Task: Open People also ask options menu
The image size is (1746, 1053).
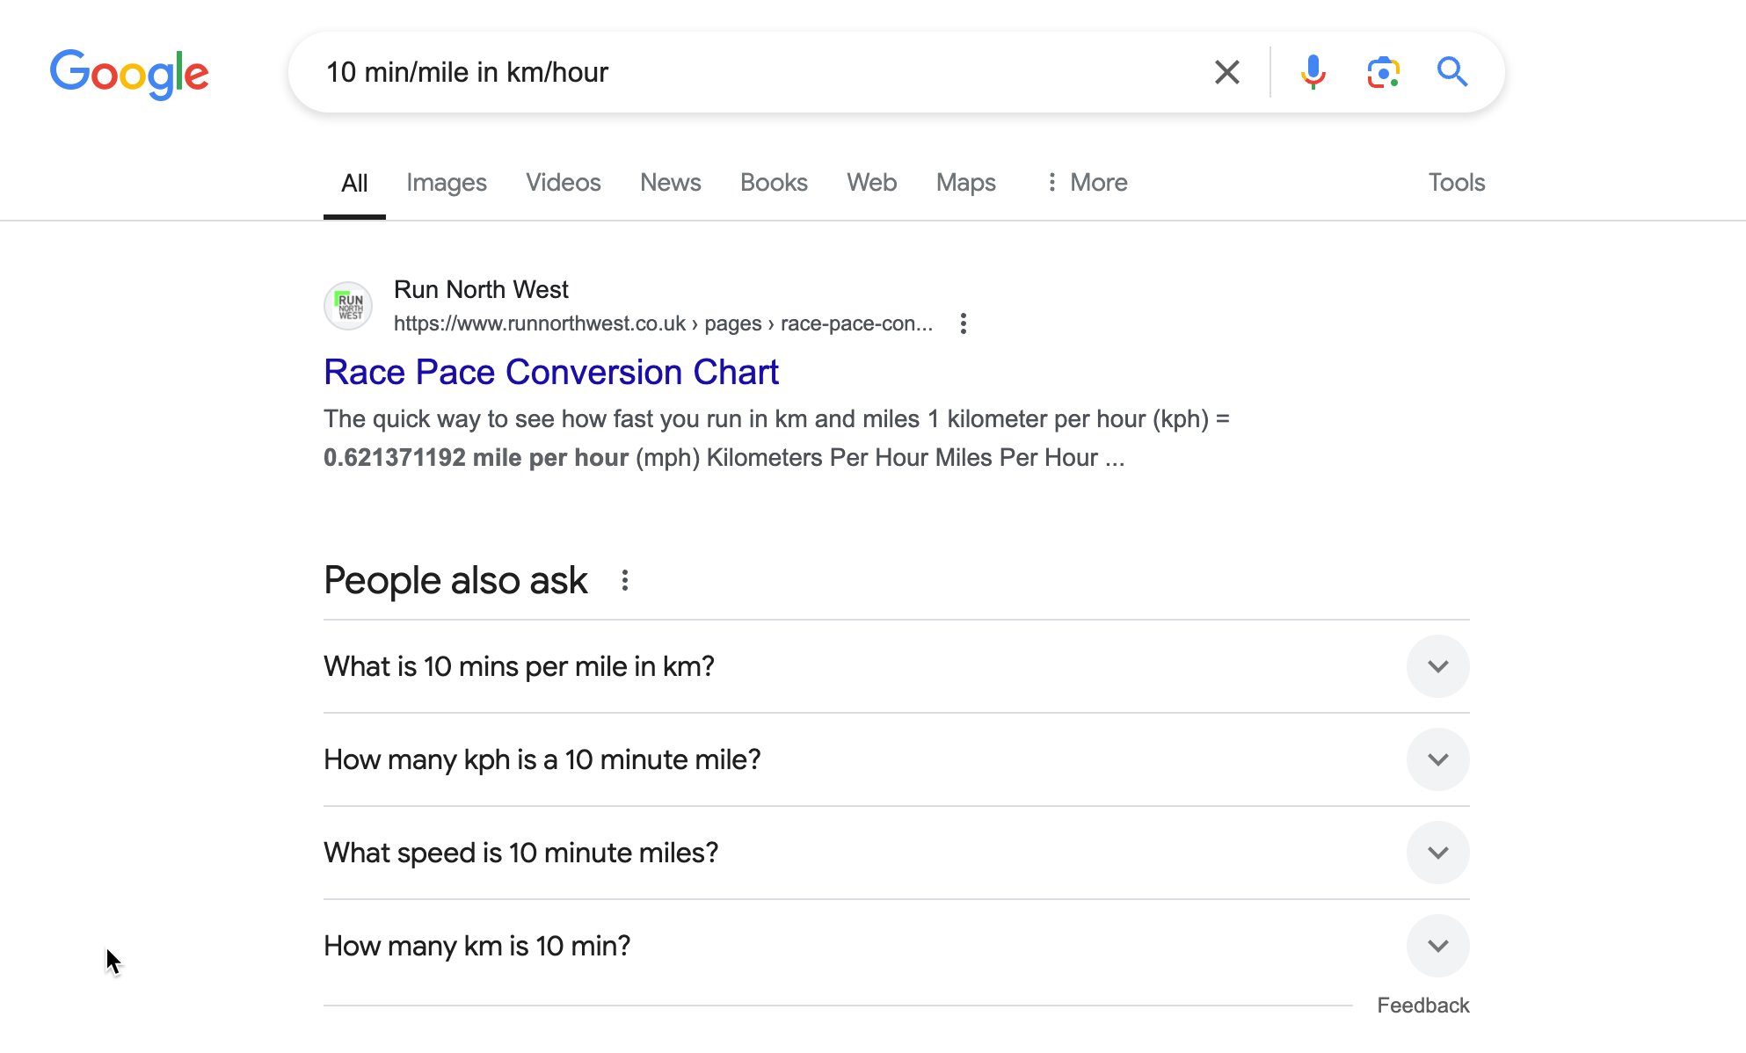Action: point(625,580)
